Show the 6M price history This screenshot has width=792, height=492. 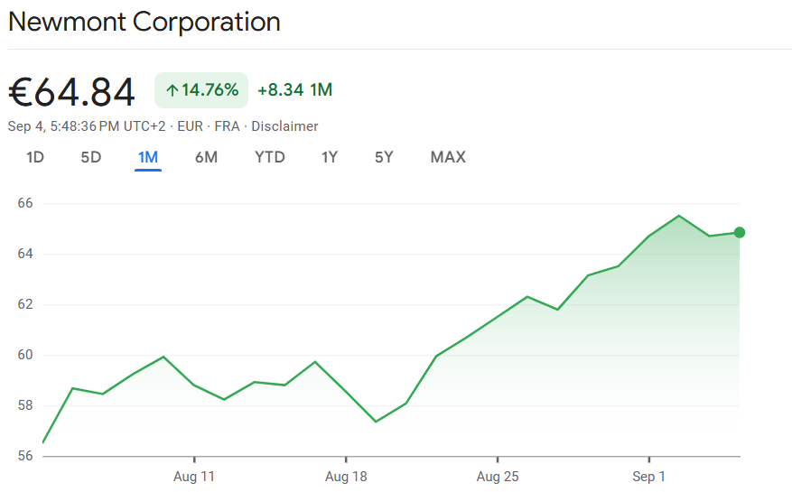[206, 157]
